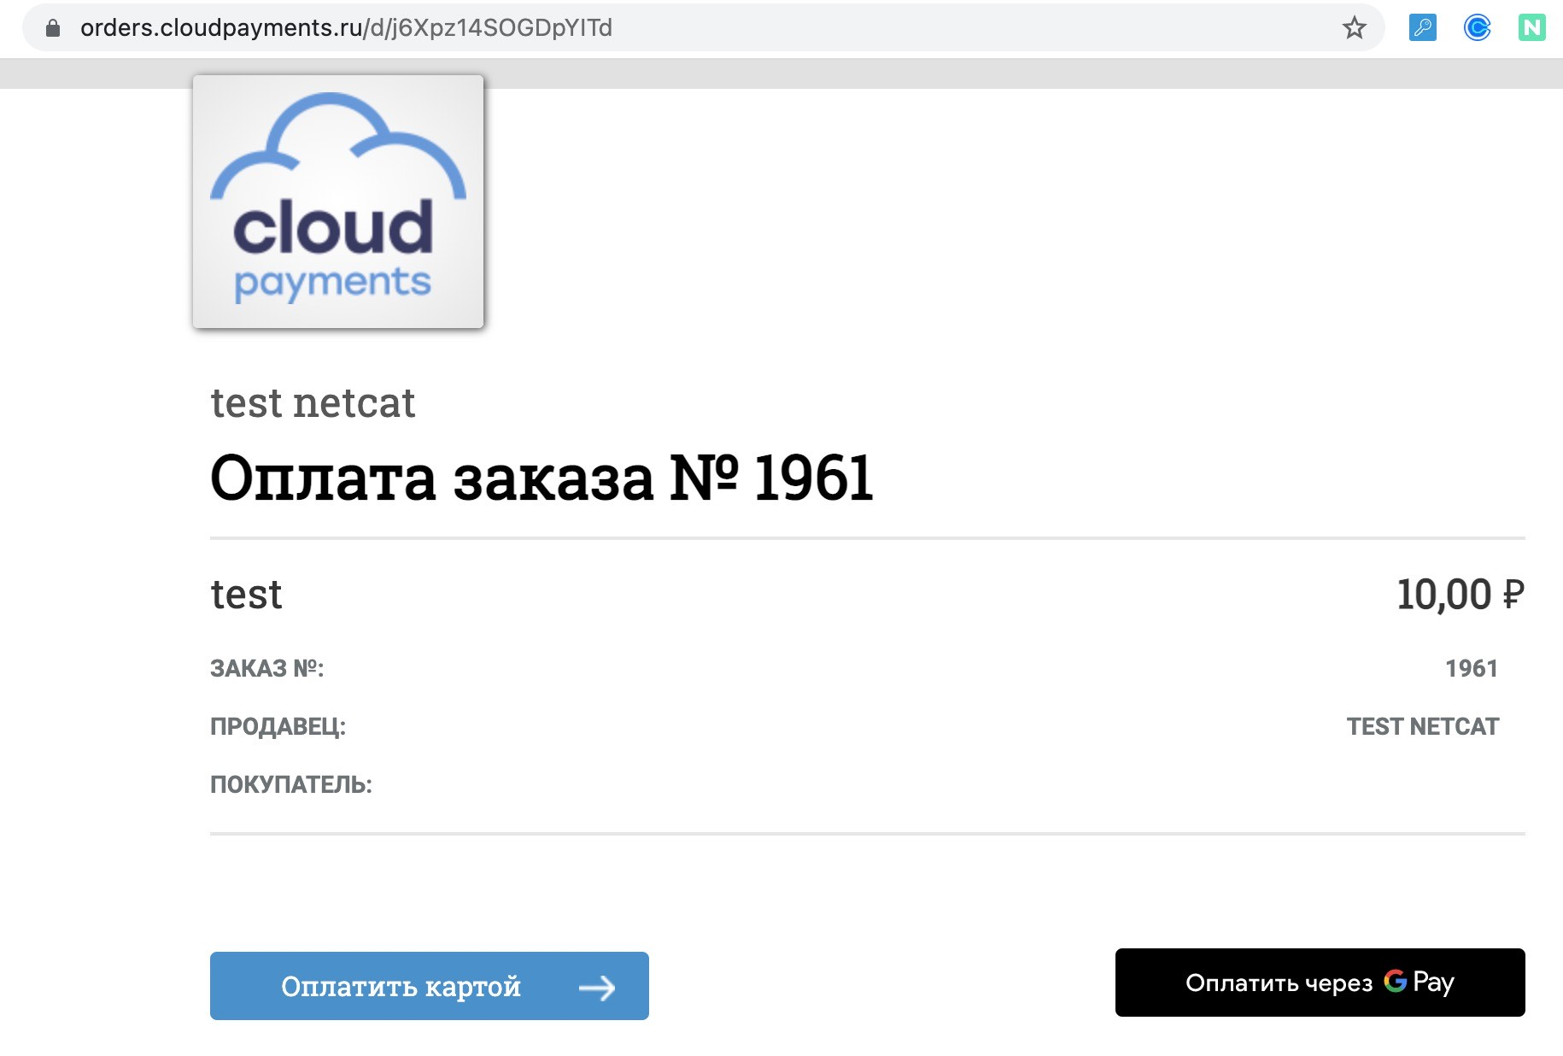Image resolution: width=1563 pixels, height=1056 pixels.
Task: Click the CloudPayments logo image
Action: [x=338, y=202]
